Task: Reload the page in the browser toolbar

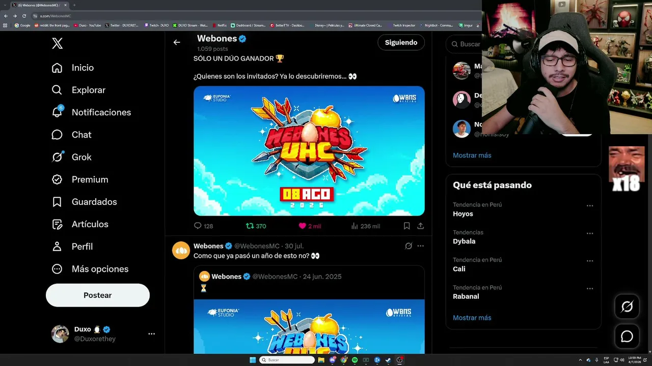Action: point(24,16)
